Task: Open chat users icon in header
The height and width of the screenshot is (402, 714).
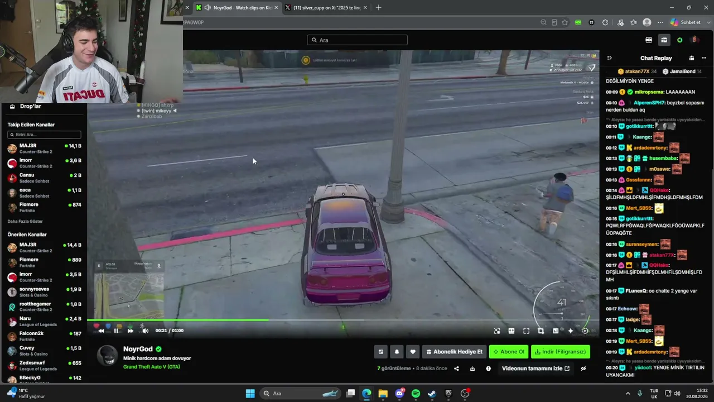Action: [x=692, y=58]
